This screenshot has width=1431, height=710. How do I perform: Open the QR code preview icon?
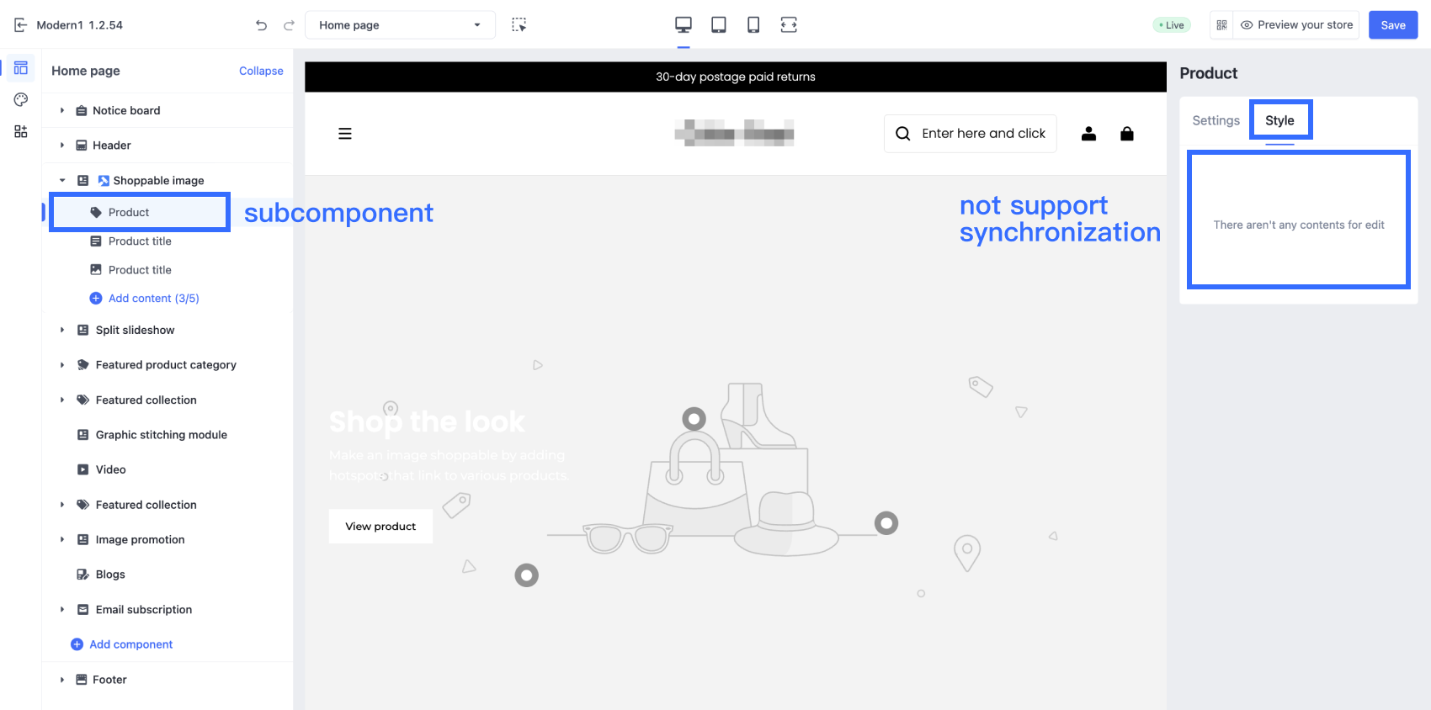coord(1221,25)
